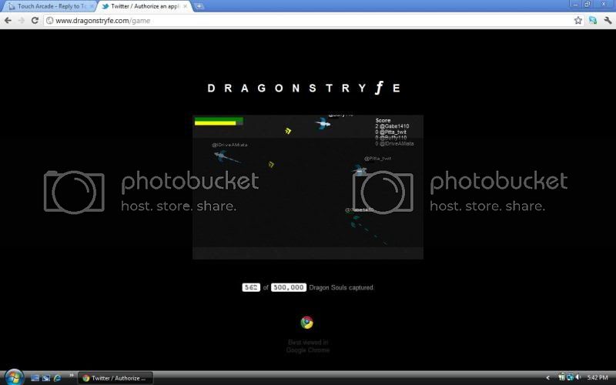Switch to the Touch Arcade tab
The image size is (616, 385).
(49, 6)
